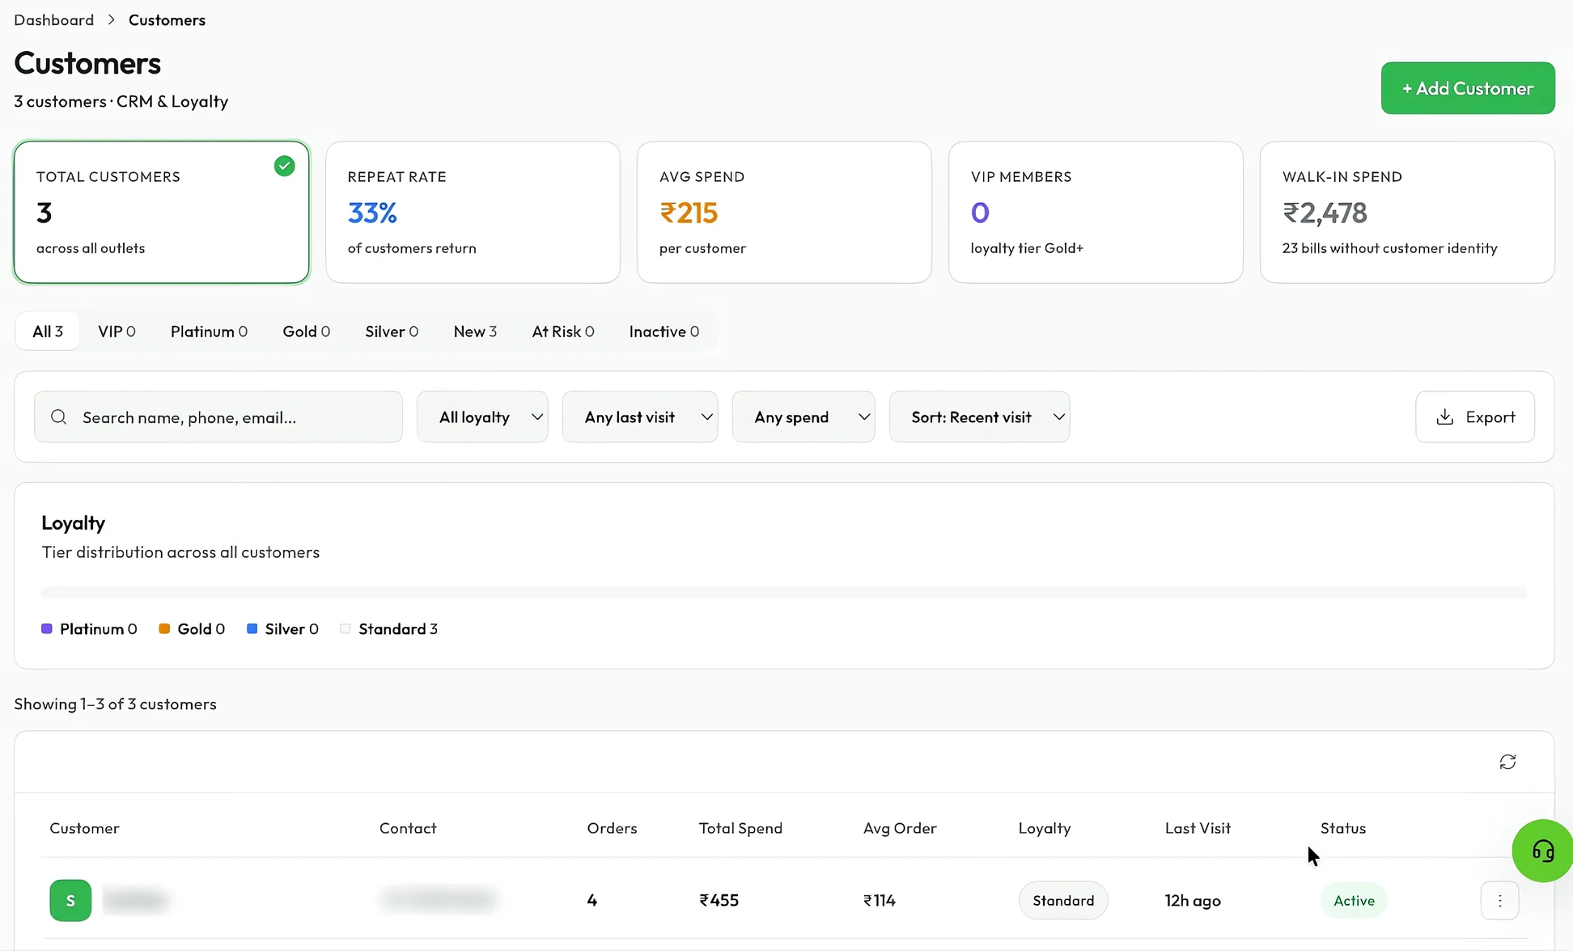Open the headset support chat bubble
Screen dimensions: 1573x951
pos(1542,851)
